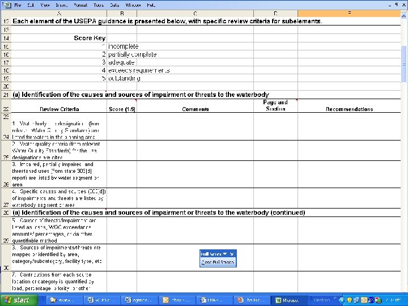Click the system tray expand arrow
Image resolution: width=408 pixels, height=306 pixels.
(x=342, y=300)
